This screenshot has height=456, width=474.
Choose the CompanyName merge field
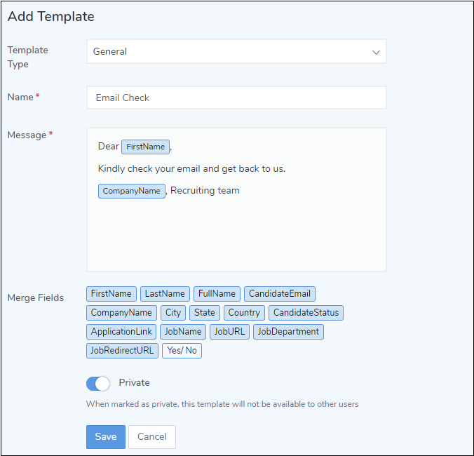(121, 313)
